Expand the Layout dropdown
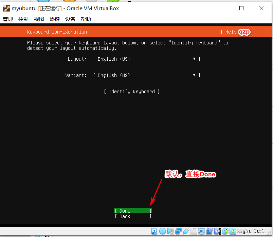The image size is (273, 237). (146, 59)
